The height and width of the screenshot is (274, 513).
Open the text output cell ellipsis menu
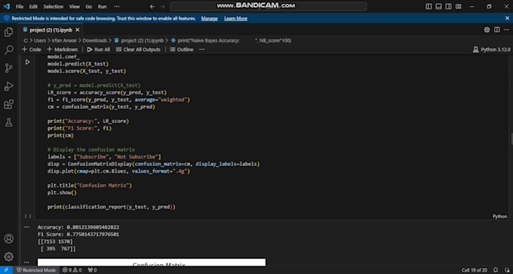(x=27, y=227)
